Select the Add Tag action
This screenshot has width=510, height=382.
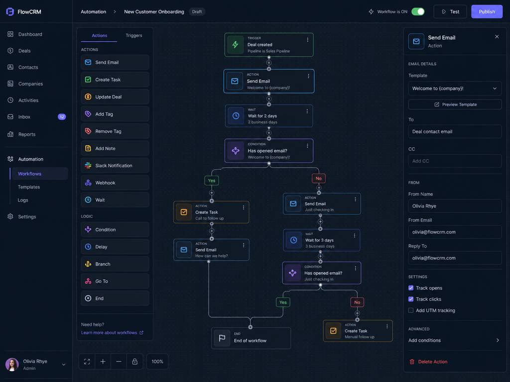(115, 114)
